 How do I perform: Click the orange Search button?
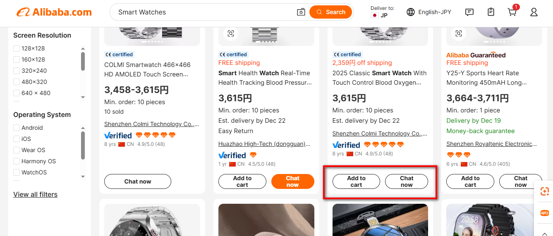[x=330, y=12]
